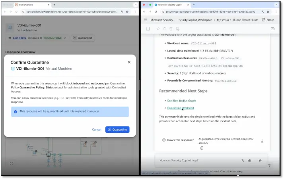Click the download arrow icon beside response
Viewport: 284px width, 180px height.
[x=262, y=141]
